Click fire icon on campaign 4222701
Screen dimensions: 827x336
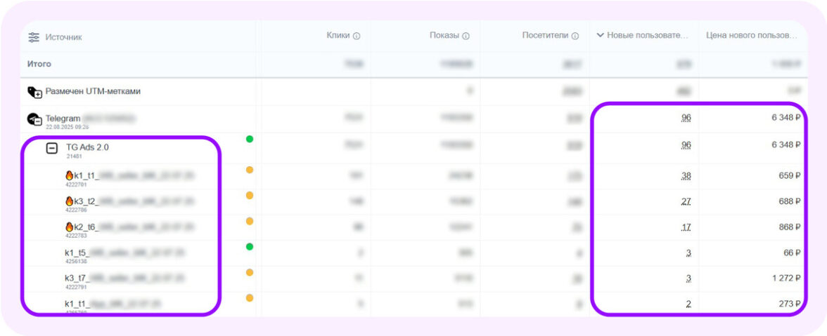[69, 175]
